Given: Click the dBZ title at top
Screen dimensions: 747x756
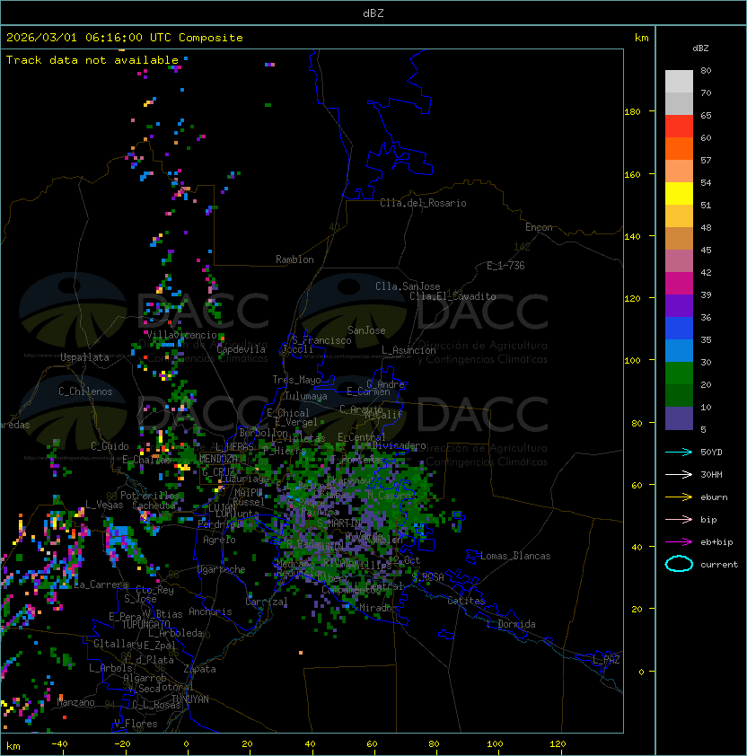Looking at the screenshot, I should coord(373,13).
